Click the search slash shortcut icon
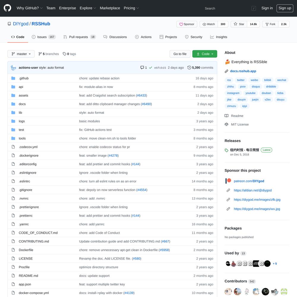The image size is (297, 297). point(254,8)
